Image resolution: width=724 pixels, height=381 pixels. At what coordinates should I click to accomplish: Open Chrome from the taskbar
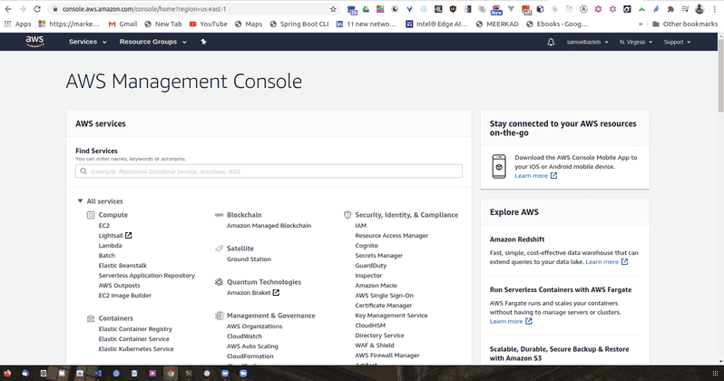click(x=171, y=373)
